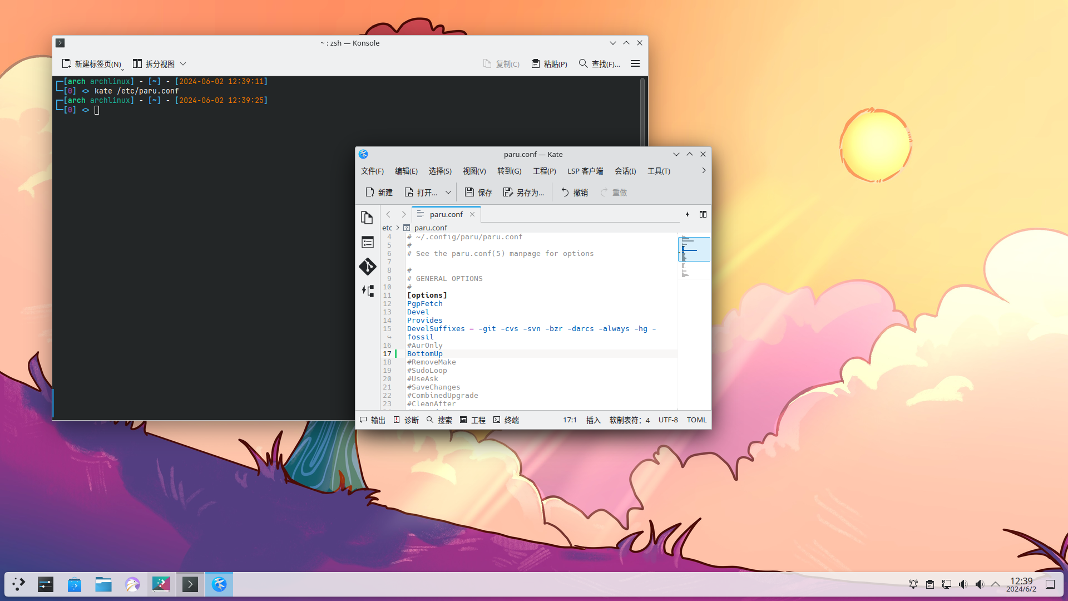
Task: Toggle the Terminal panel in Kate
Action: click(x=506, y=420)
